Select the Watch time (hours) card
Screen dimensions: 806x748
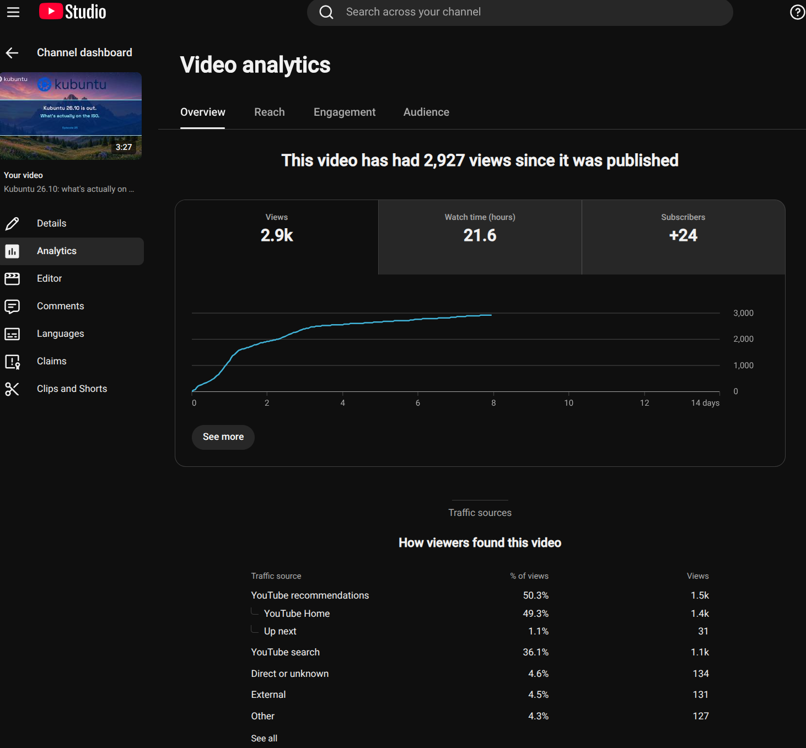coord(480,237)
